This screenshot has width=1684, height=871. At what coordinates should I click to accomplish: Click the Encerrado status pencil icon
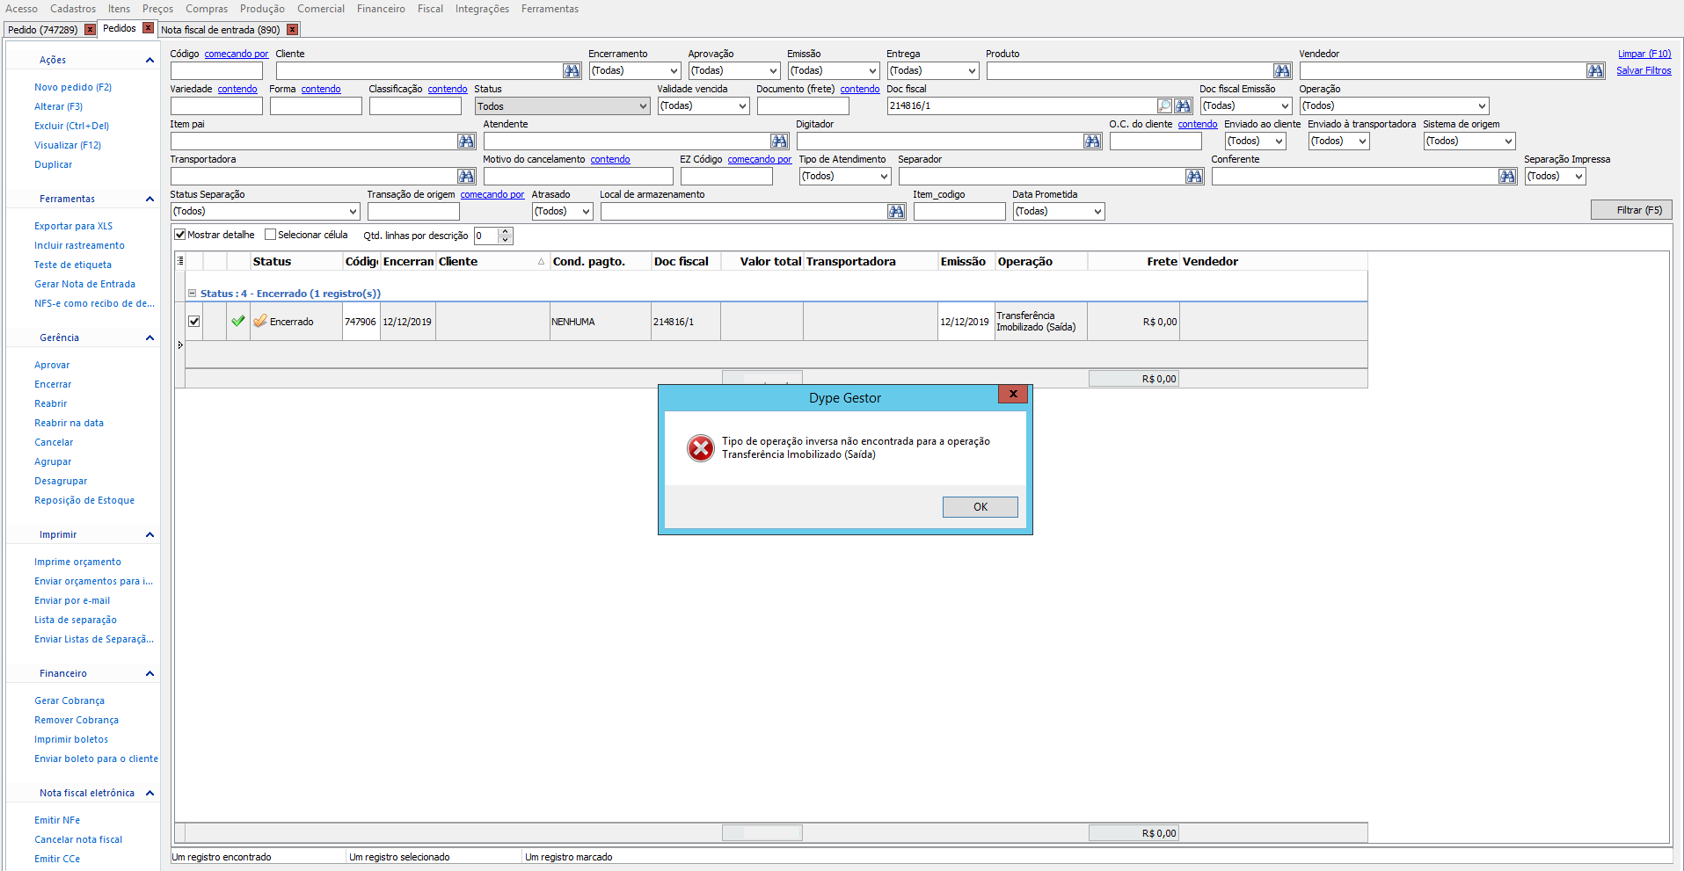260,321
